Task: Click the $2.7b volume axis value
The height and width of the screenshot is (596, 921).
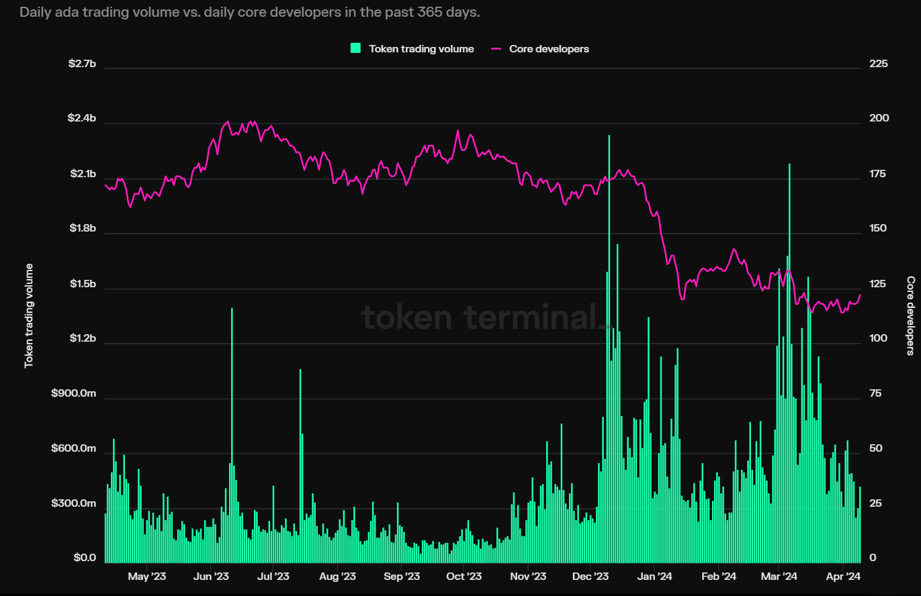Action: 82,64
